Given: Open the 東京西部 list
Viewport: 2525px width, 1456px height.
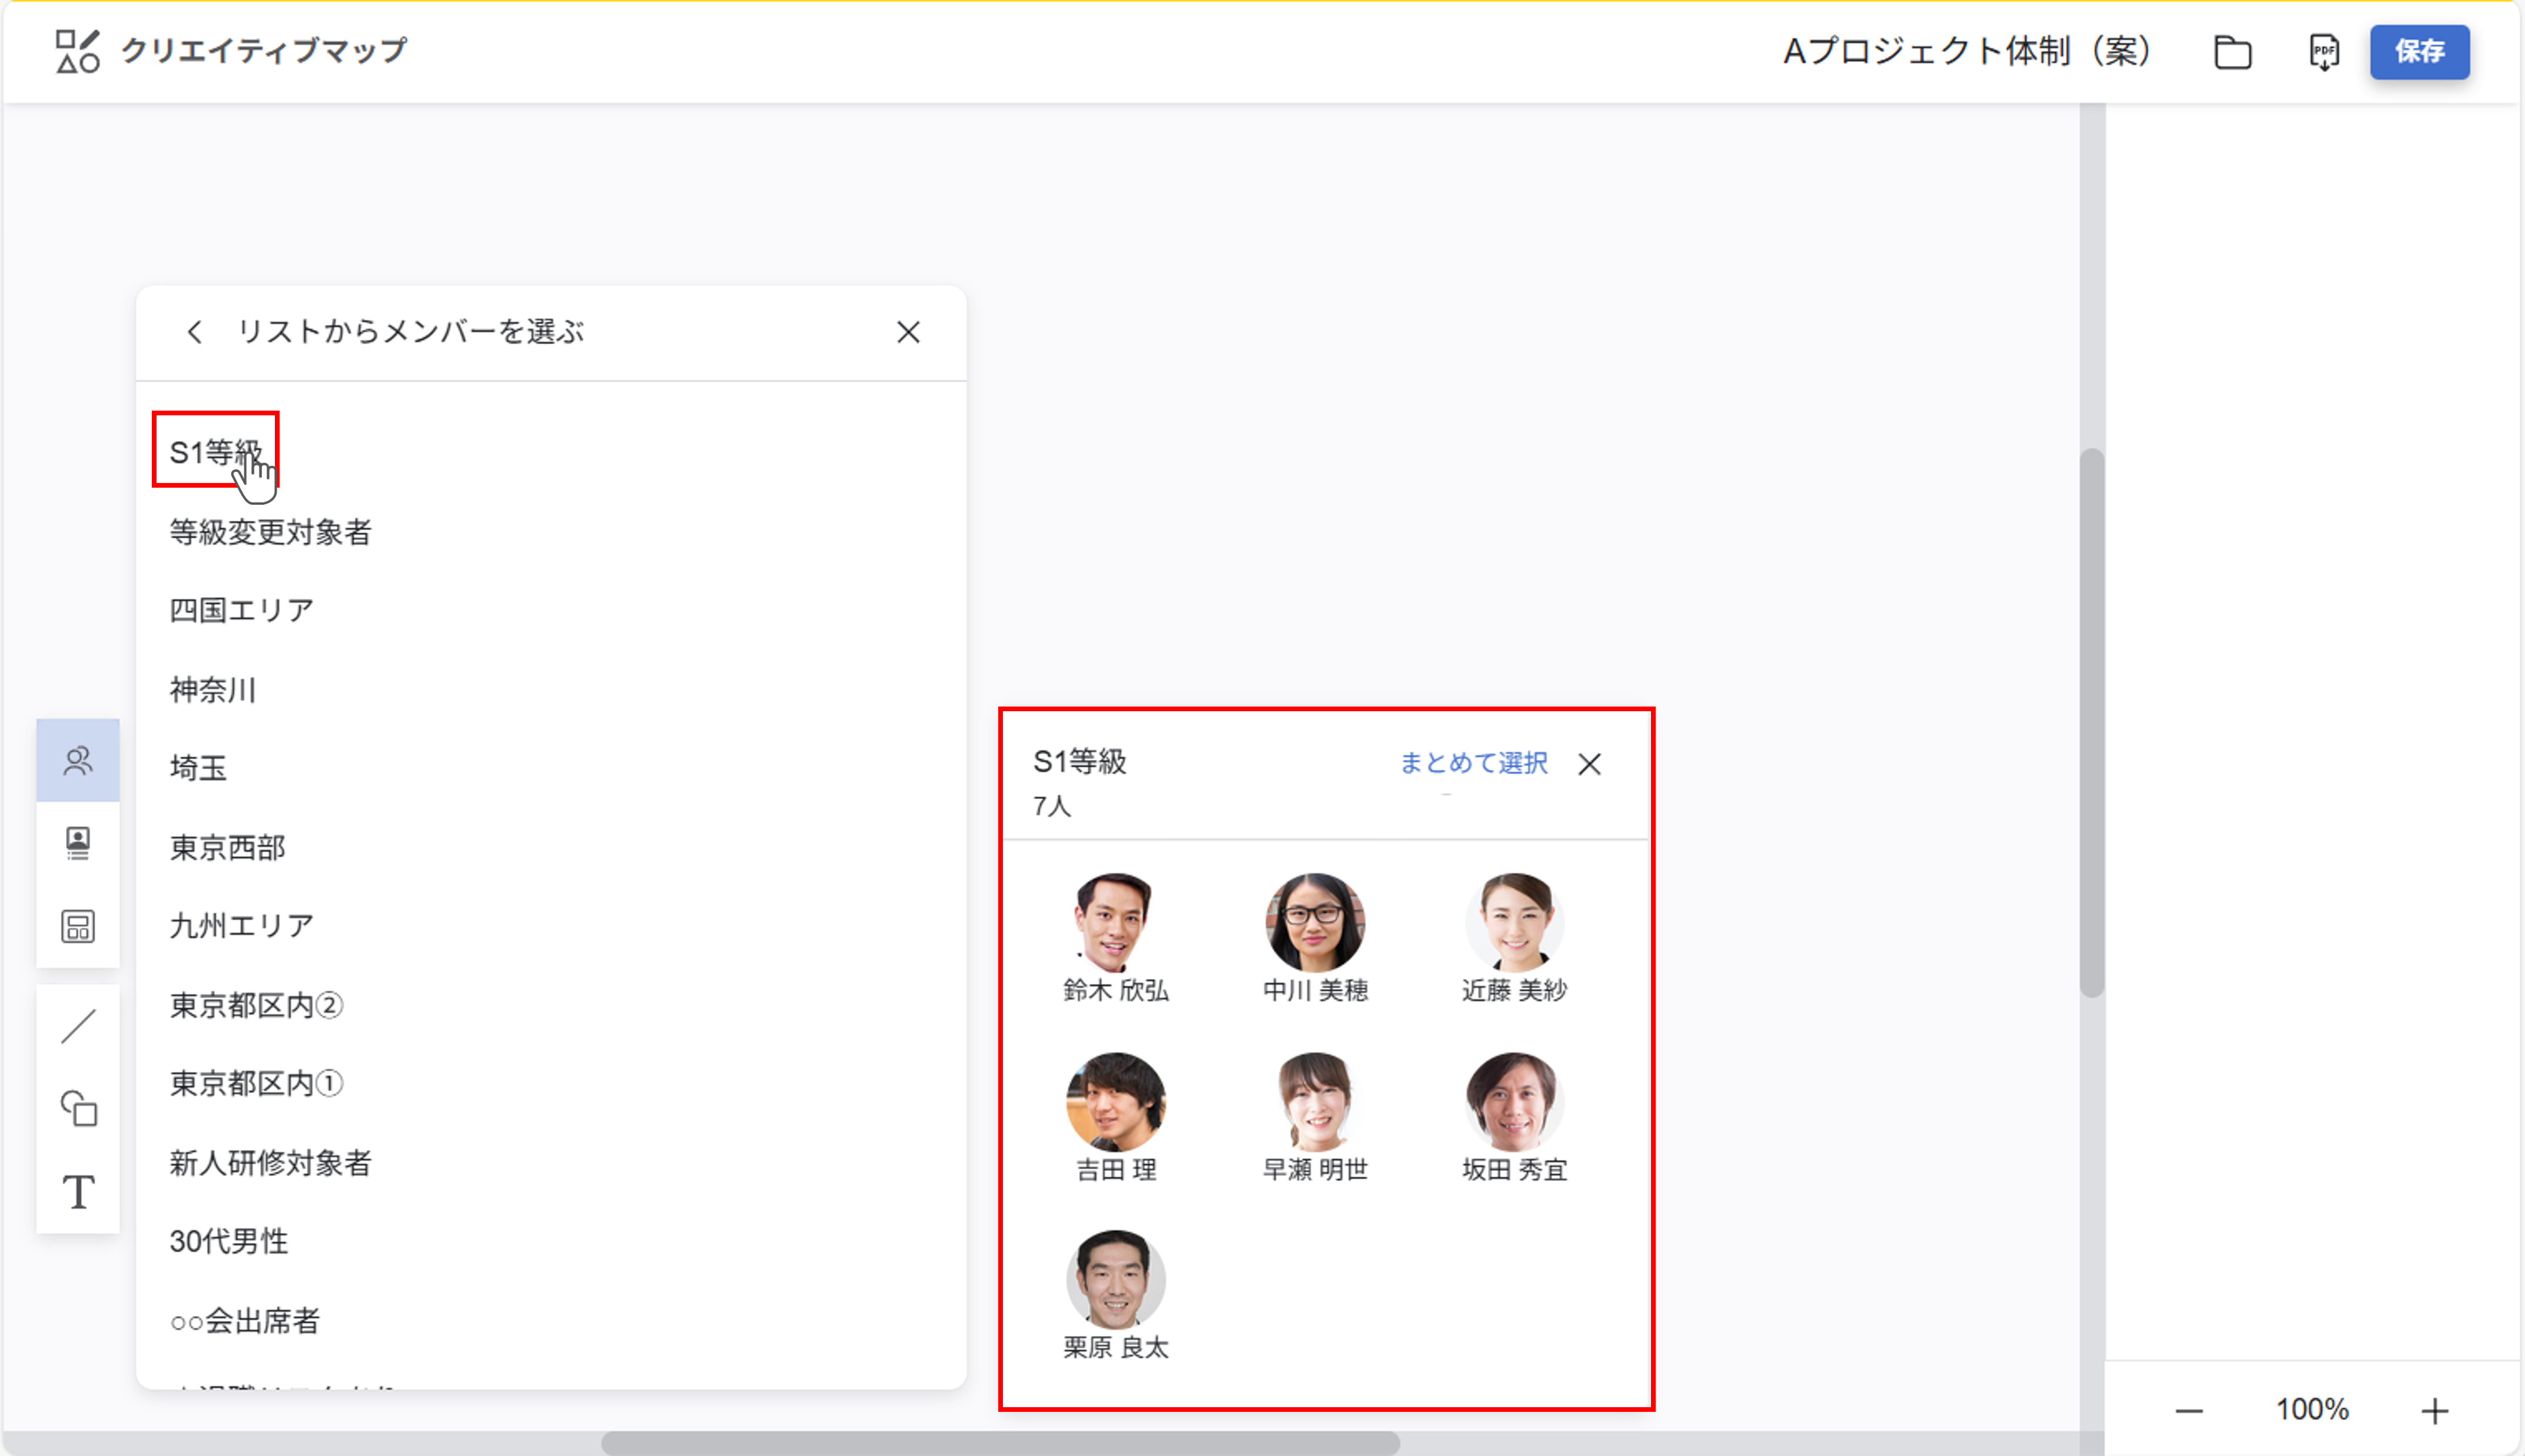Looking at the screenshot, I should 227,848.
